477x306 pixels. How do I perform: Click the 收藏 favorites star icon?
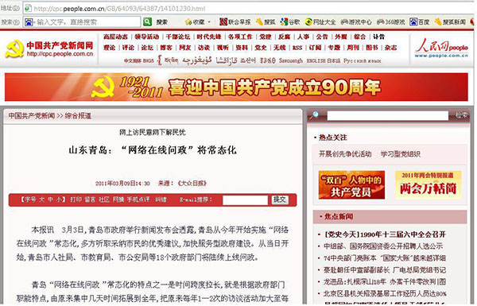(188, 22)
